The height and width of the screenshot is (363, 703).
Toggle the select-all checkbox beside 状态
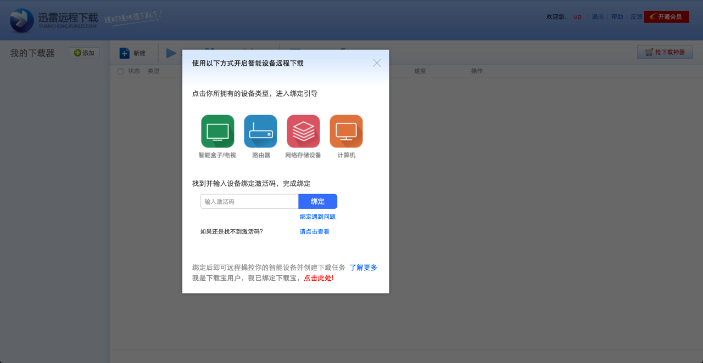click(x=120, y=71)
